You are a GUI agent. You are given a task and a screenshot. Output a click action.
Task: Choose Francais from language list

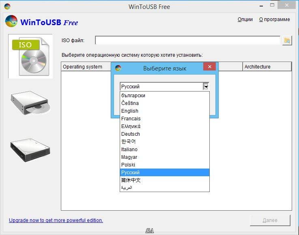165,119
